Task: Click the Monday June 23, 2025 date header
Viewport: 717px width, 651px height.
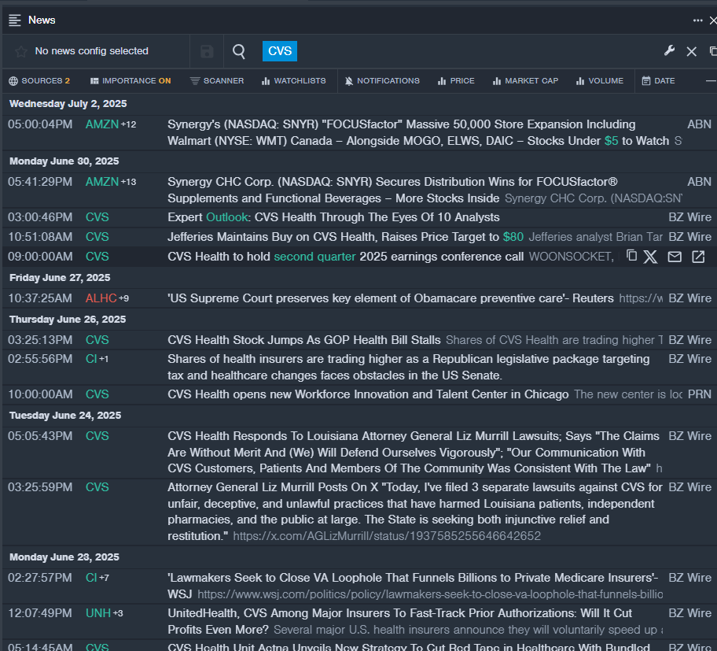Action: tap(64, 557)
